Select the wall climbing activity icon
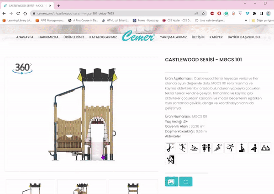 click(x=170, y=160)
